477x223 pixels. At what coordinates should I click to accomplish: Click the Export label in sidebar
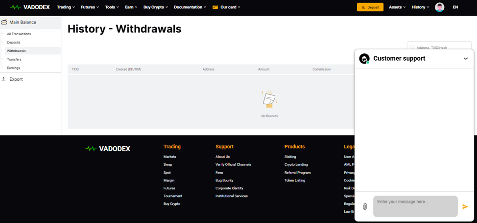[16, 79]
